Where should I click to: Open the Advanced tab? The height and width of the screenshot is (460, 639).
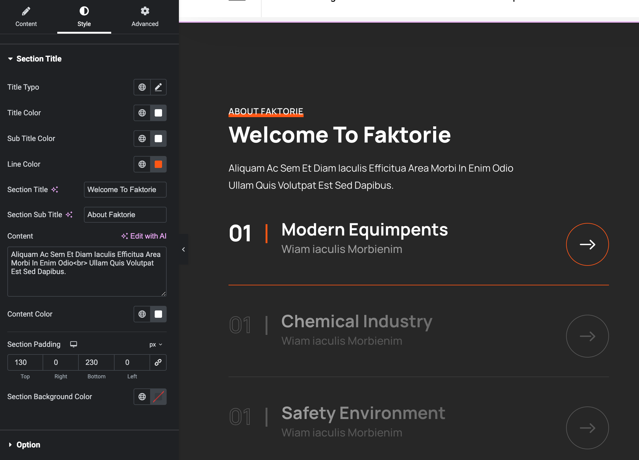(145, 17)
